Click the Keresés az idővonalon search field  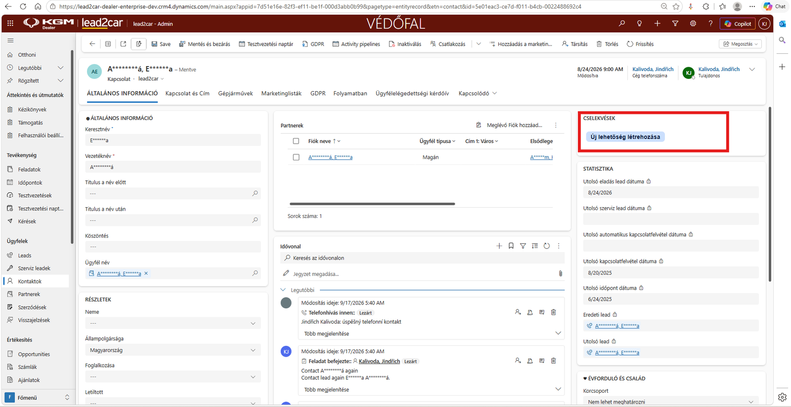(422, 258)
